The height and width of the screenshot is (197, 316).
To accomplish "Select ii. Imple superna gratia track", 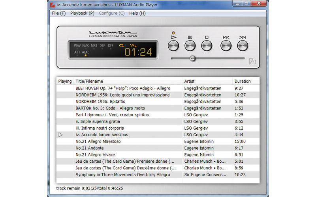I will (158, 121).
